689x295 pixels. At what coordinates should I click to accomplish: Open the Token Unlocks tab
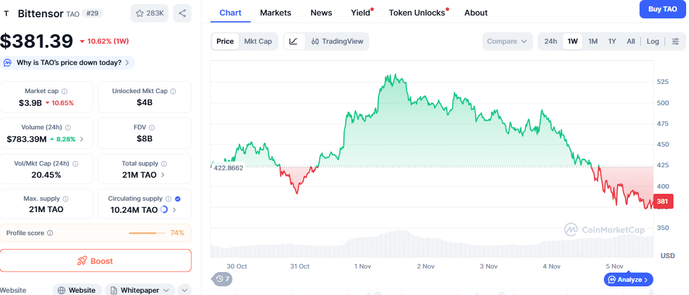point(417,13)
